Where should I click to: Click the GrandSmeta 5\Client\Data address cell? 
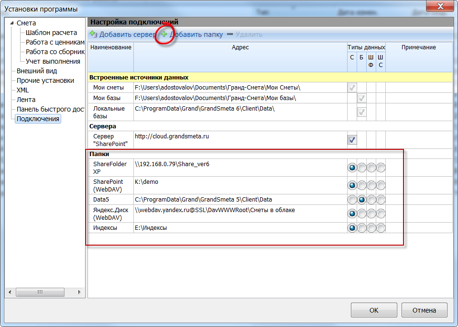[x=240, y=200]
